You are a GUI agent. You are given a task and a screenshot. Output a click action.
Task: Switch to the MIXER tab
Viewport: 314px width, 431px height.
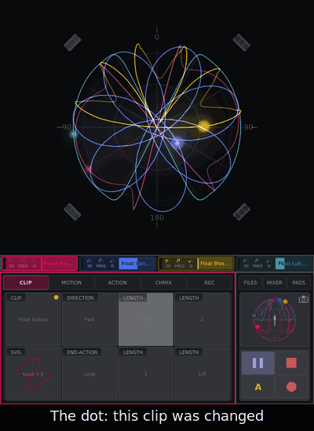tap(274, 283)
